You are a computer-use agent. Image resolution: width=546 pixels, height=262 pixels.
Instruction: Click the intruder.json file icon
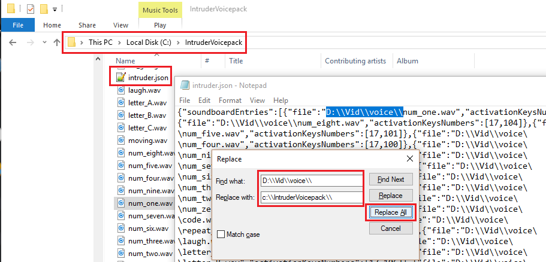121,77
